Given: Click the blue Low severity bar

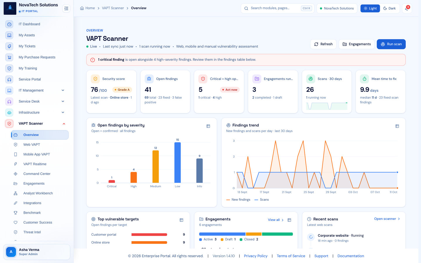Looking at the screenshot, I should [177, 163].
